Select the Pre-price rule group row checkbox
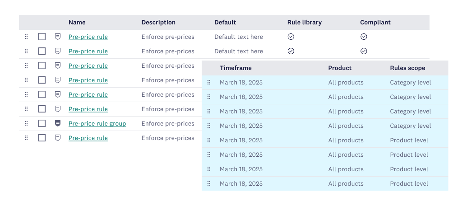 coord(42,123)
